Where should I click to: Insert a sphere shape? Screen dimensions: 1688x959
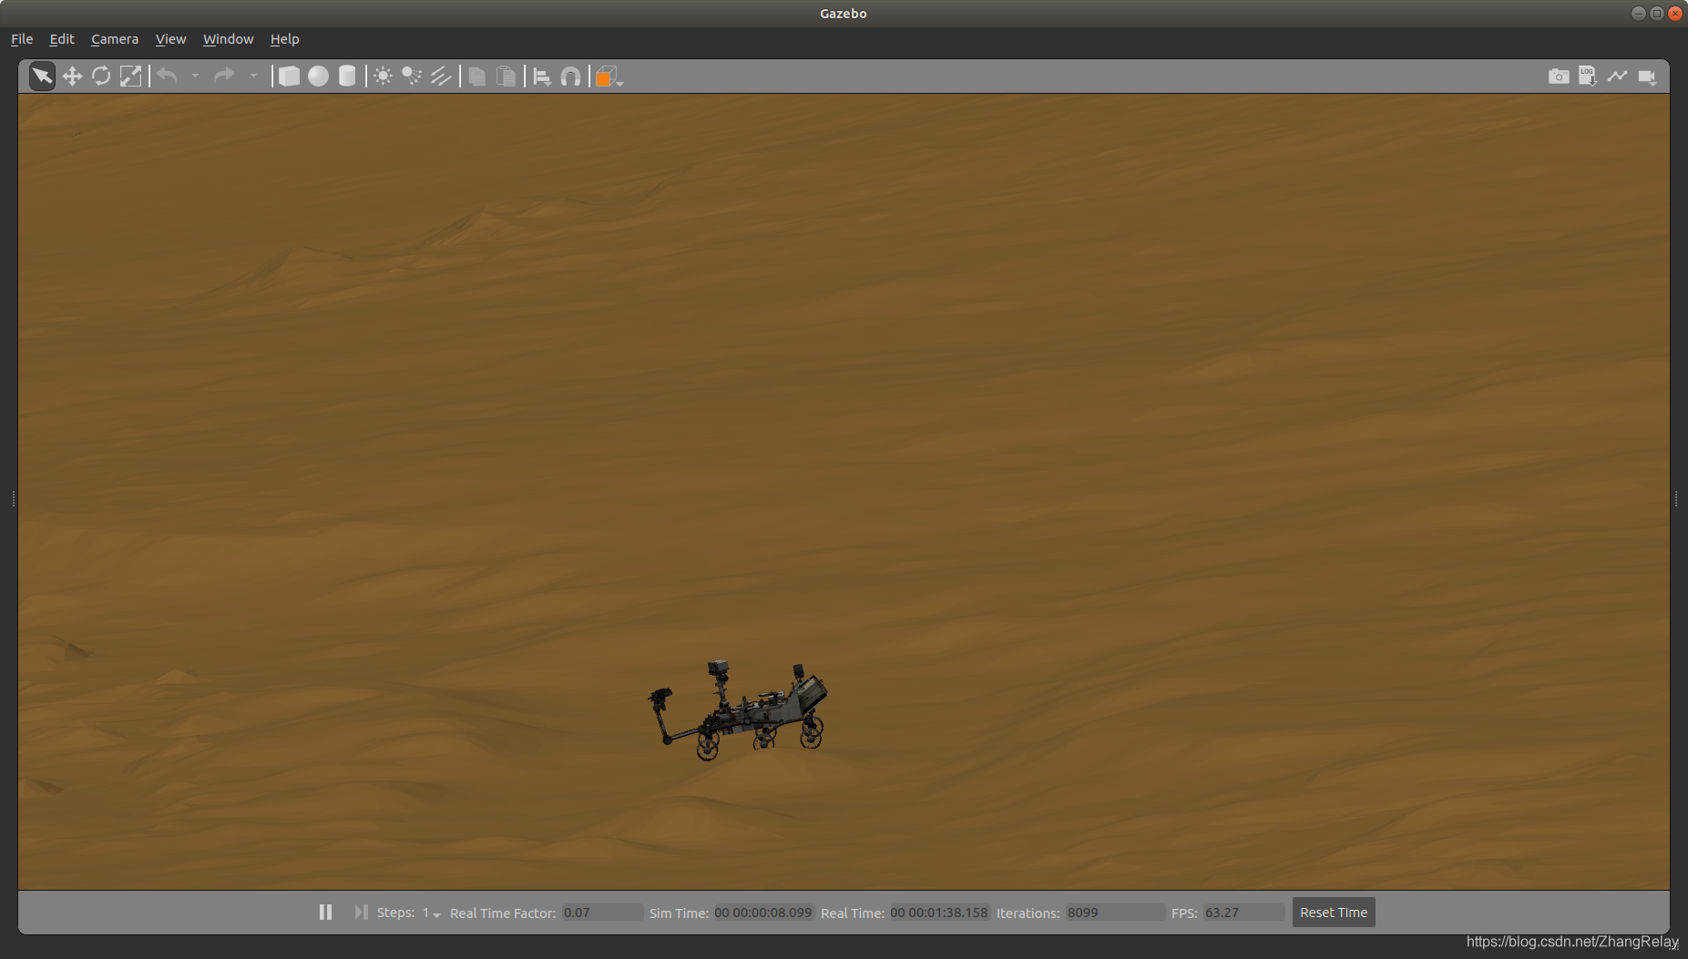(x=318, y=77)
